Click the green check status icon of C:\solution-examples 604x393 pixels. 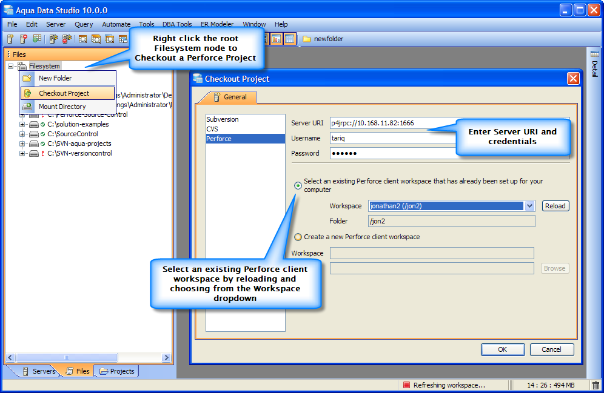pyautogui.click(x=43, y=125)
